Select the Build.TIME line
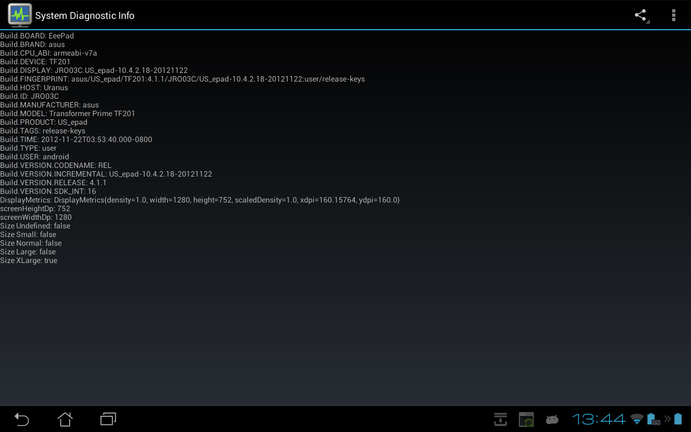This screenshot has height=432, width=691. [x=76, y=139]
